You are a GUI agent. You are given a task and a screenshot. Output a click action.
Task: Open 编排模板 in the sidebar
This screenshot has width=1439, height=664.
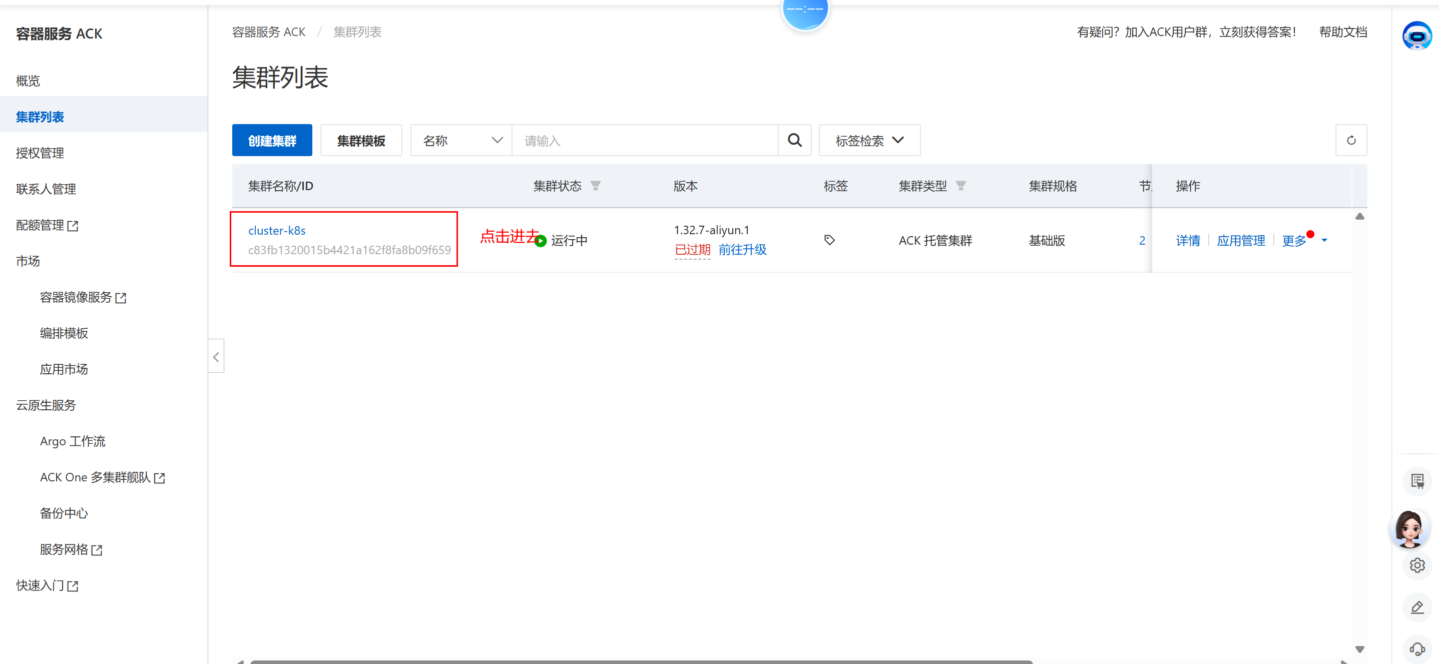click(64, 333)
